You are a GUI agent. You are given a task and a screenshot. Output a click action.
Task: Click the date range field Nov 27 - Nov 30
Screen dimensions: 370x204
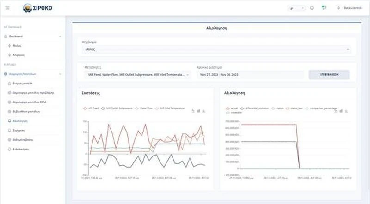coord(250,74)
